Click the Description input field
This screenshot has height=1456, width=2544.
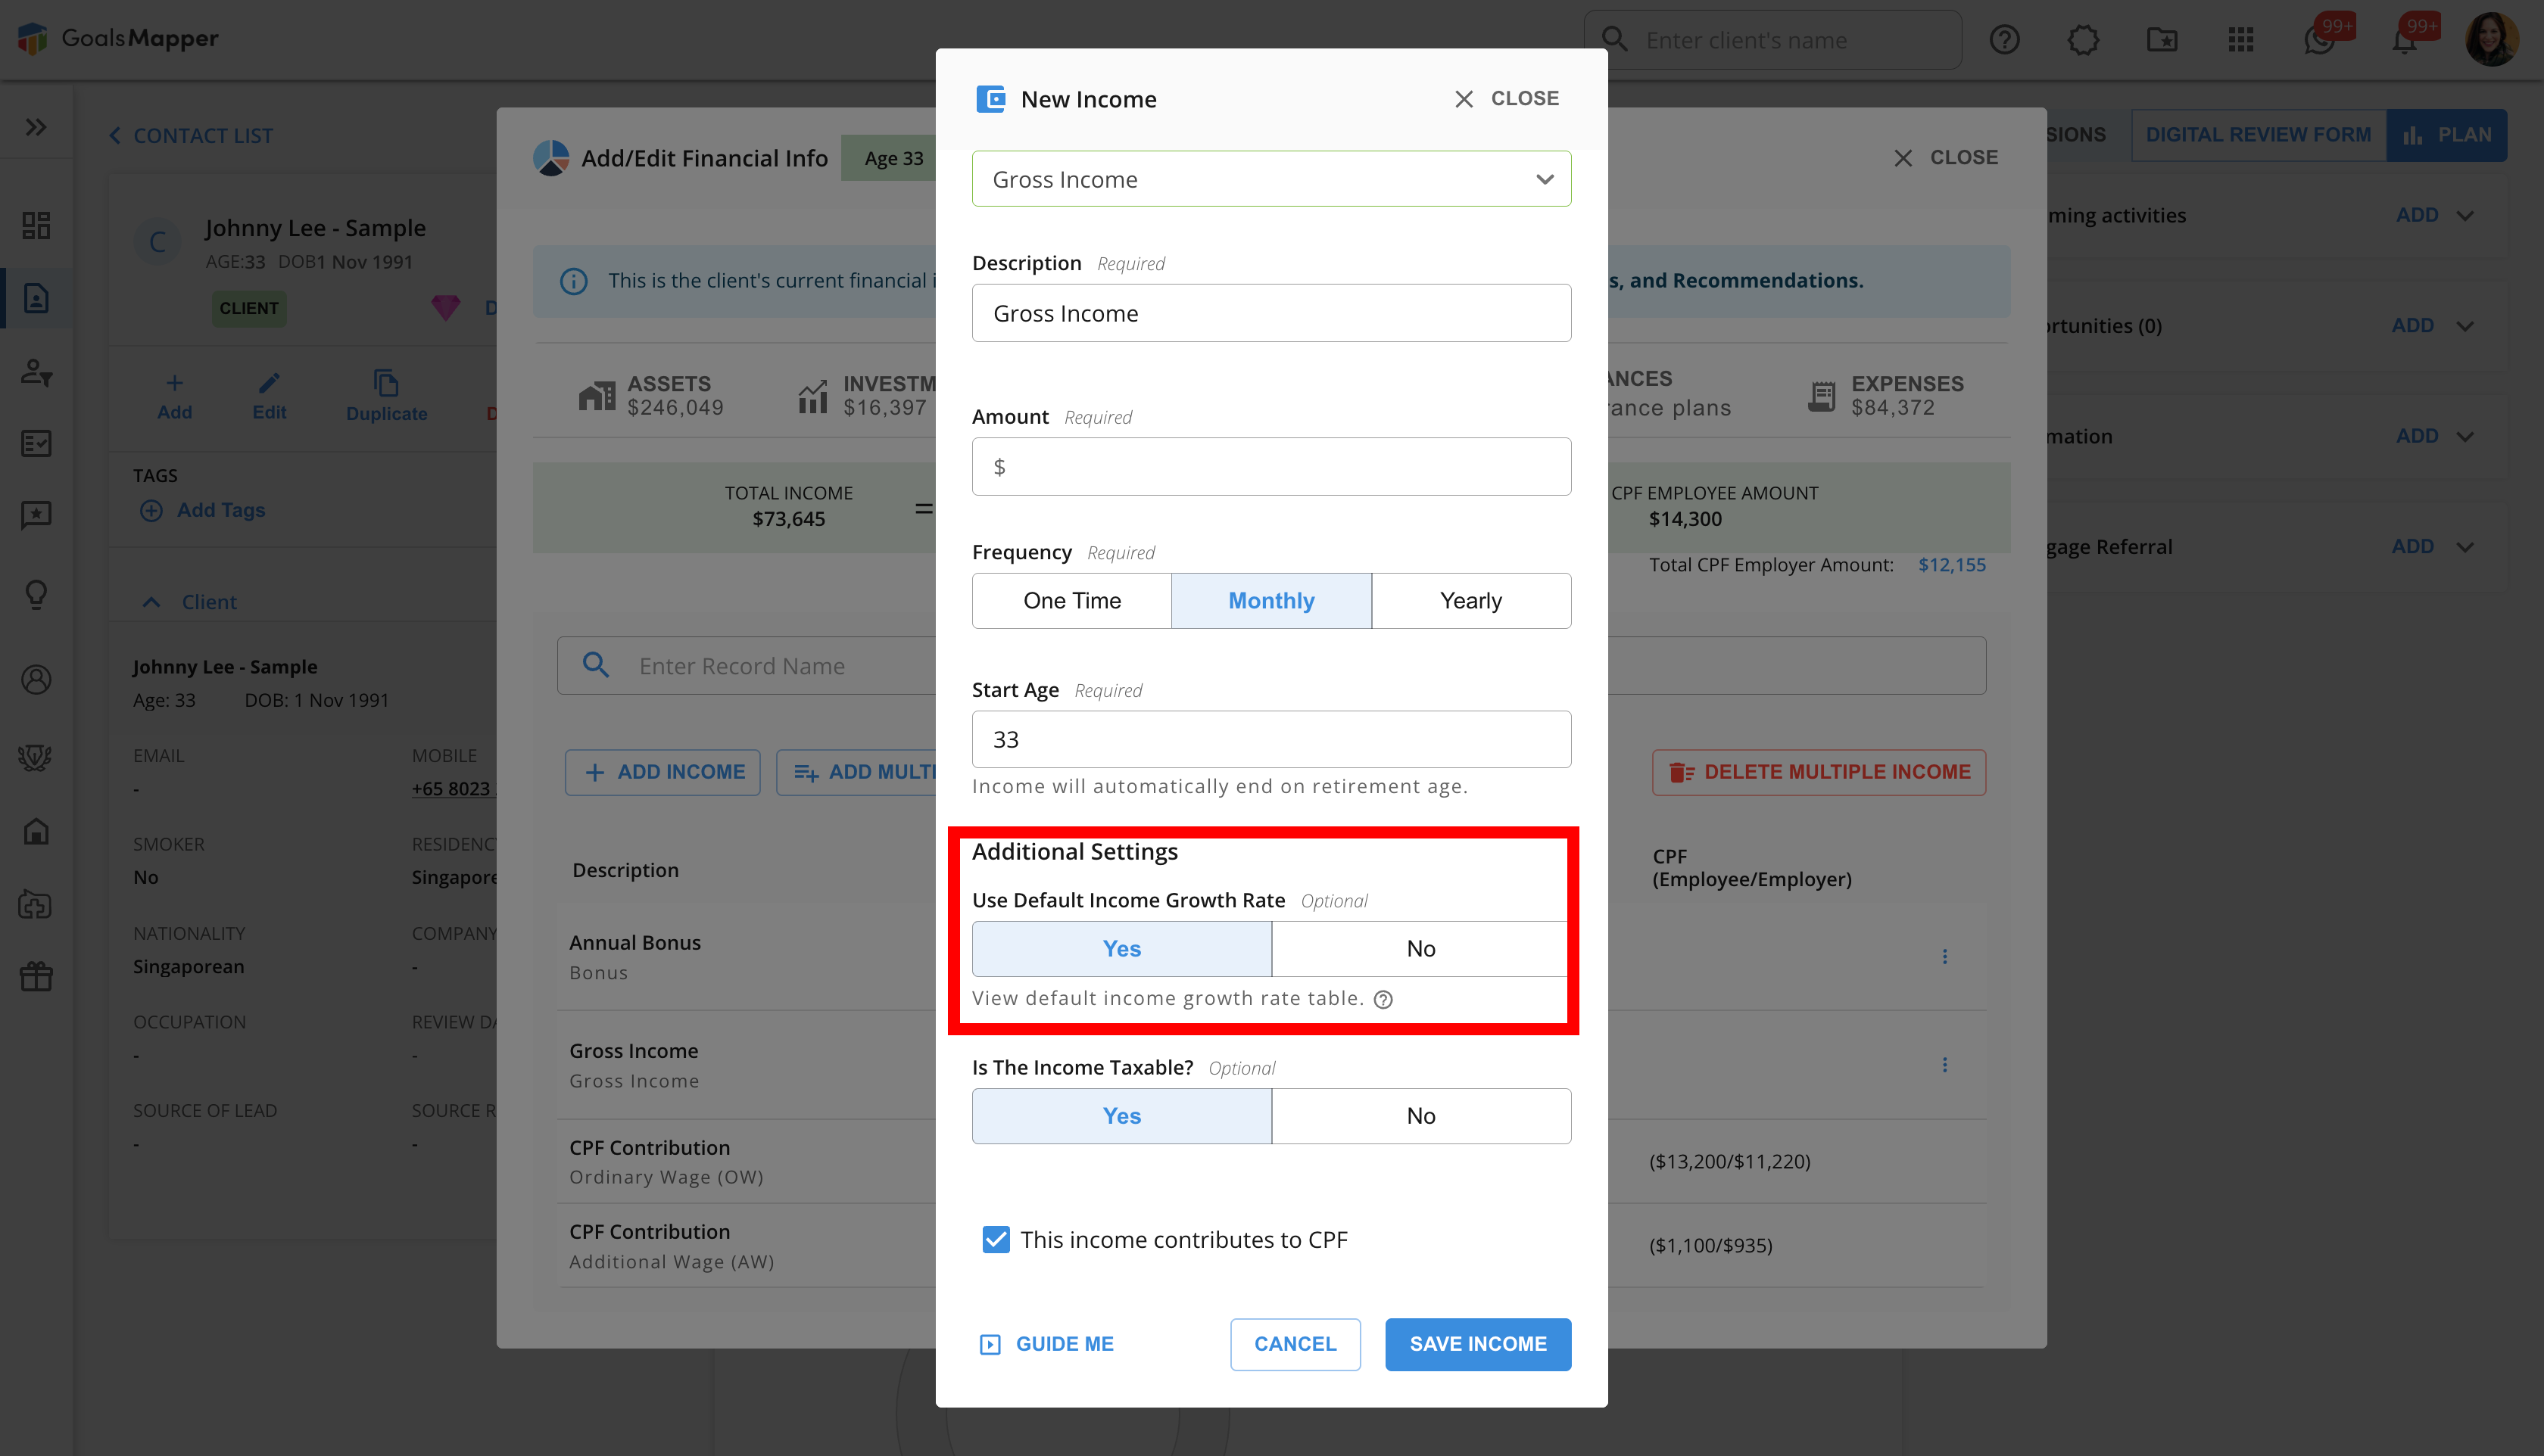point(1270,313)
